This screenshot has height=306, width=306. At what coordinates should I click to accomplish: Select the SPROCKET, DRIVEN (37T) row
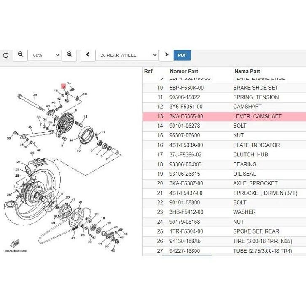pos(224,193)
